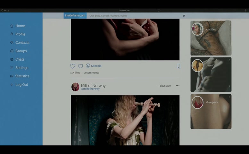
Task: Click the dollar Send tip icon
Action: tap(88, 66)
